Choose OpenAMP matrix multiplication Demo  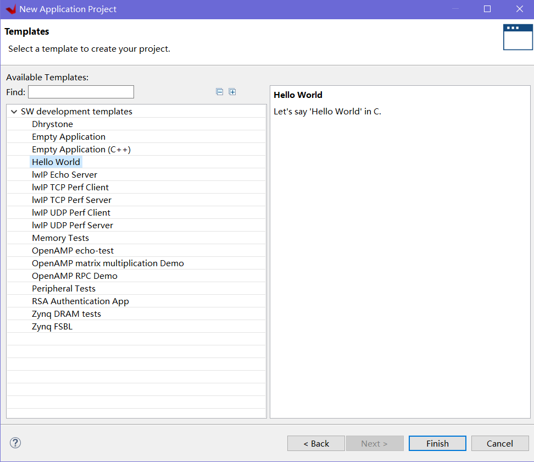pyautogui.click(x=108, y=263)
